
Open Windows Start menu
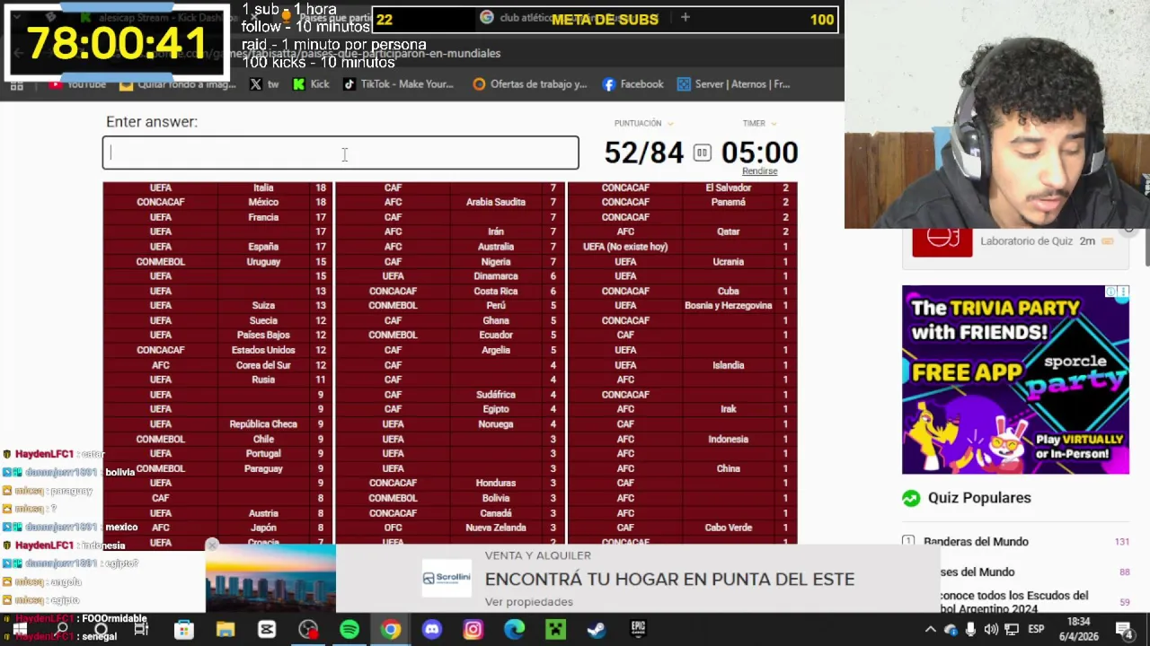(19, 630)
